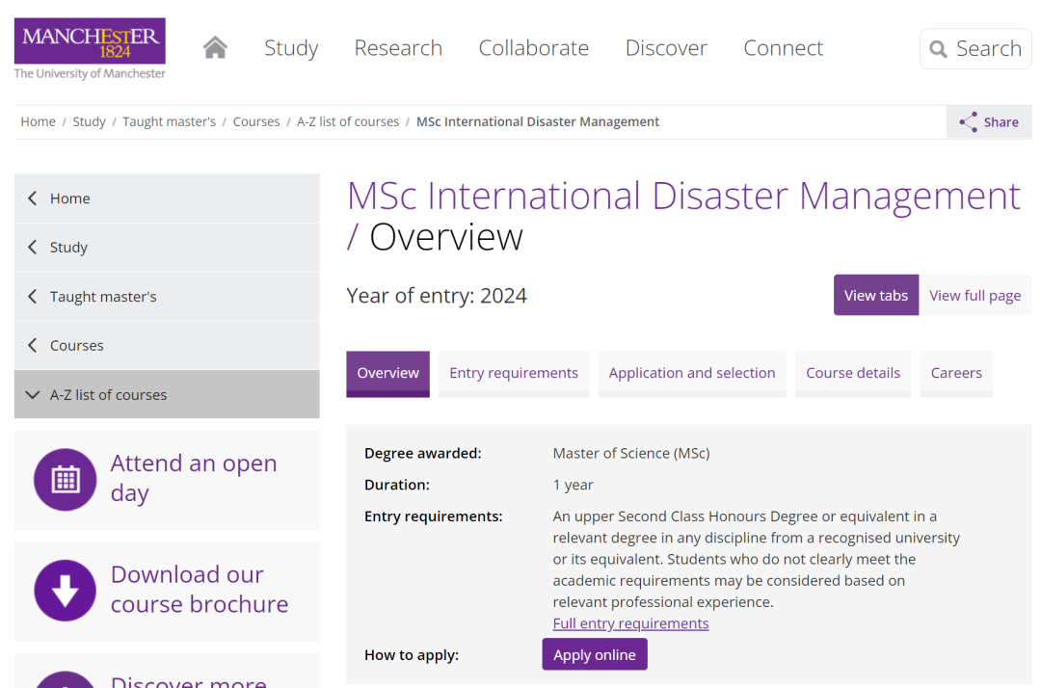Switch to View tabs mode
1041x688 pixels.
[875, 295]
